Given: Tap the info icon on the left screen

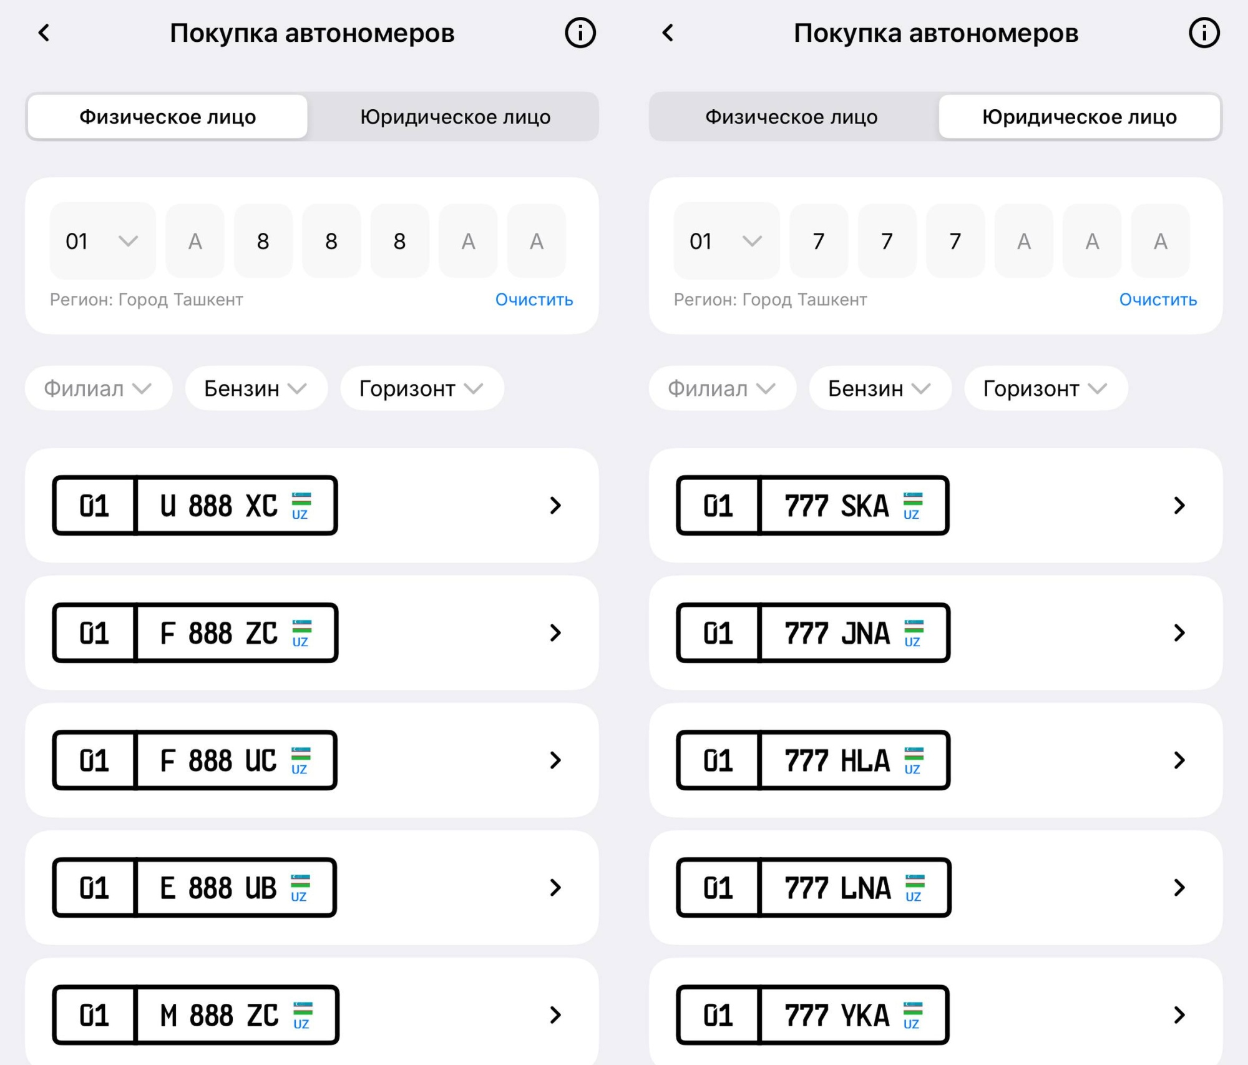Looking at the screenshot, I should [x=580, y=33].
